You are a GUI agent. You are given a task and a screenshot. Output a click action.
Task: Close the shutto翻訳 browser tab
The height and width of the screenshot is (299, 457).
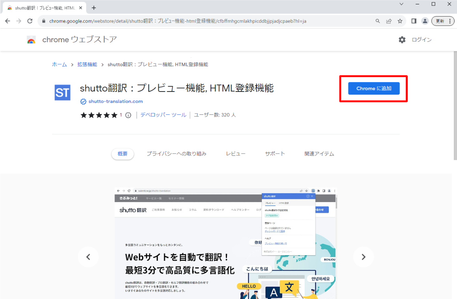81,8
